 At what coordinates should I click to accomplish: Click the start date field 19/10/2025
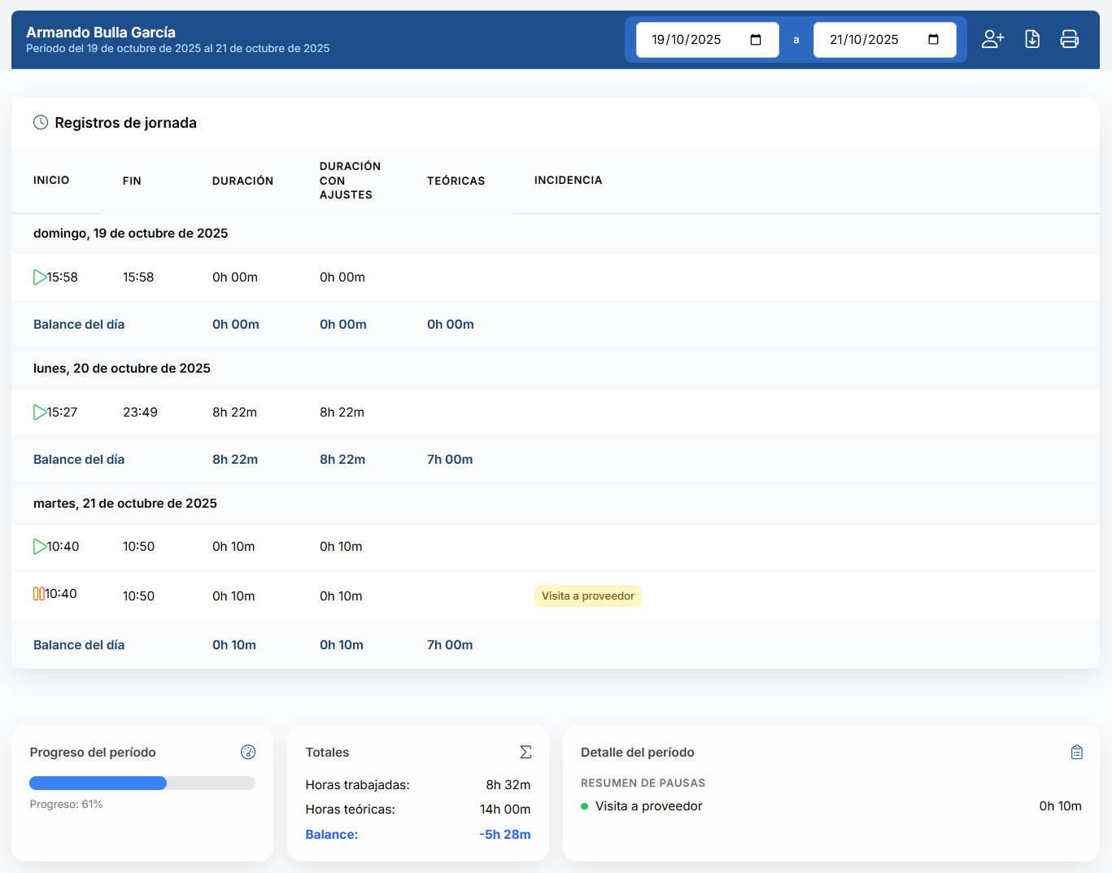pyautogui.click(x=707, y=40)
